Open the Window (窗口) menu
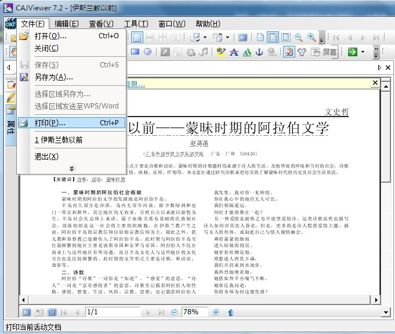395x334 pixels. coord(172,24)
